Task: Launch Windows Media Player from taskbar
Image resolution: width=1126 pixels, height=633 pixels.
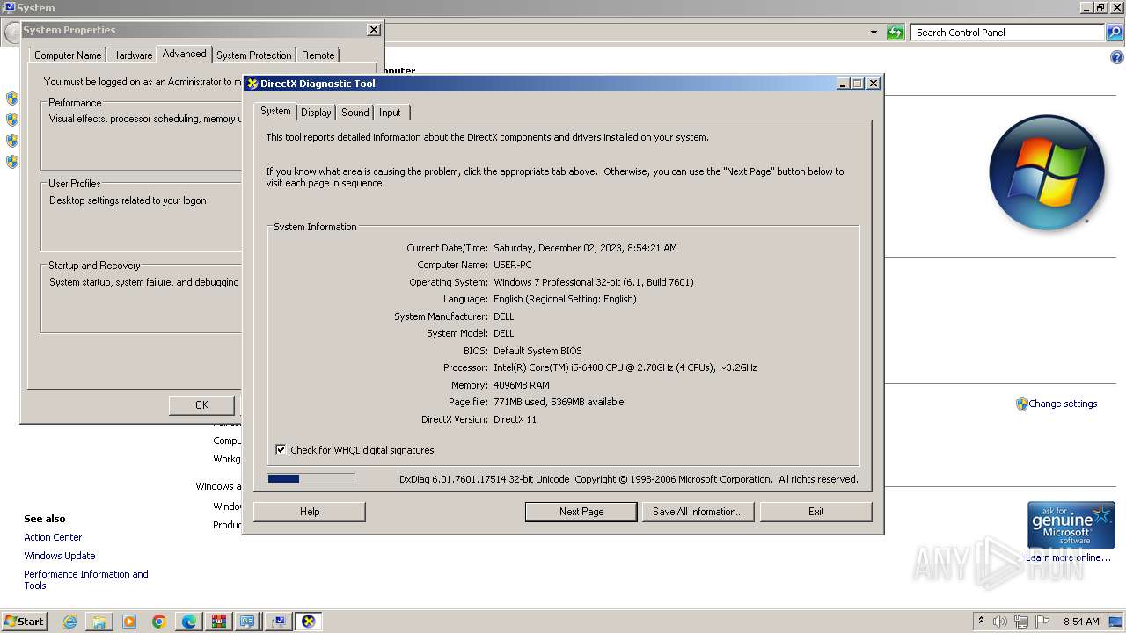Action: [x=129, y=622]
